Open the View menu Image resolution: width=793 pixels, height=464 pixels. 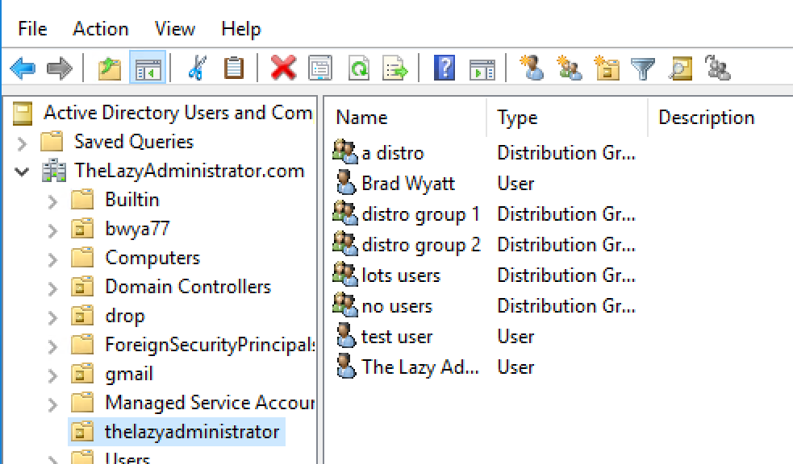coord(174,29)
